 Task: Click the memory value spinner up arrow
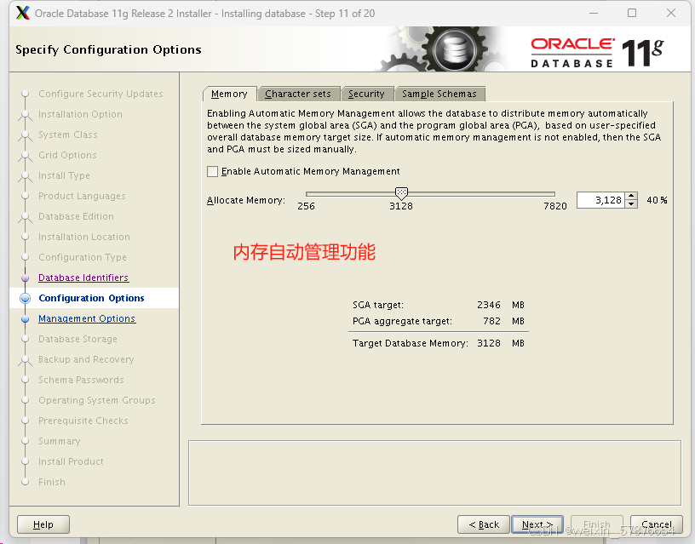click(629, 195)
